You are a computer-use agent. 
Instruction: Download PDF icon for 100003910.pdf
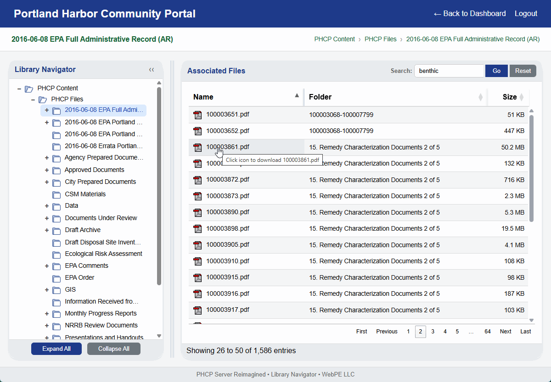coord(197,261)
